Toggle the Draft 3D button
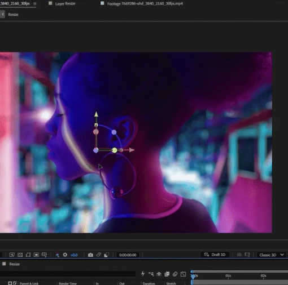 (x=215, y=255)
